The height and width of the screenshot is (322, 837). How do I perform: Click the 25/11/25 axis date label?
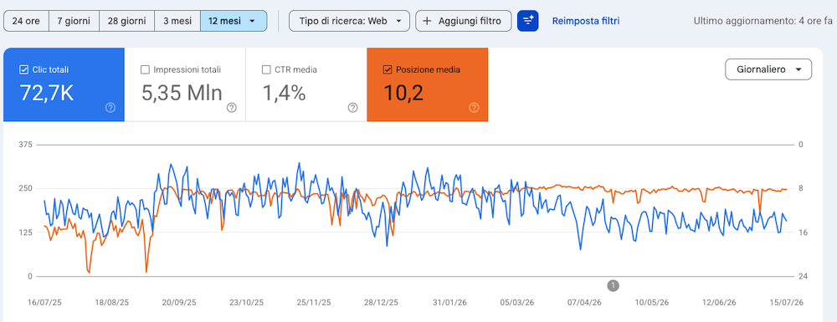tap(313, 302)
